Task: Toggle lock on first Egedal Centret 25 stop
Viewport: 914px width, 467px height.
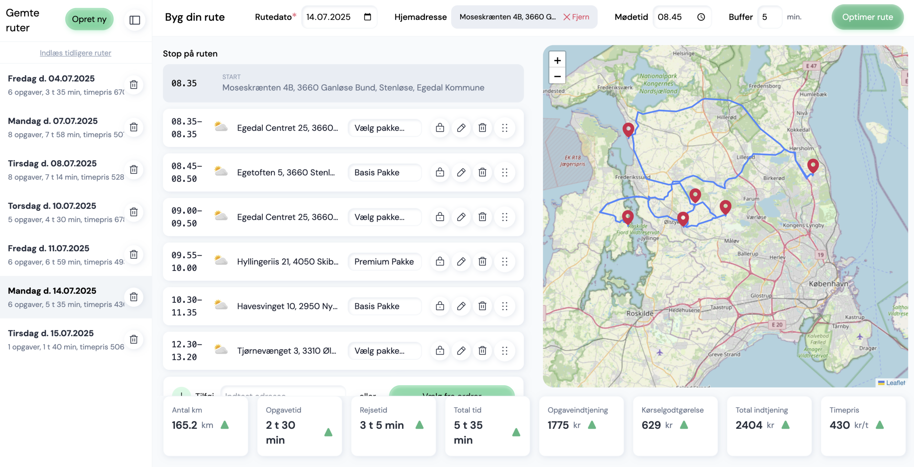Action: [x=440, y=128]
